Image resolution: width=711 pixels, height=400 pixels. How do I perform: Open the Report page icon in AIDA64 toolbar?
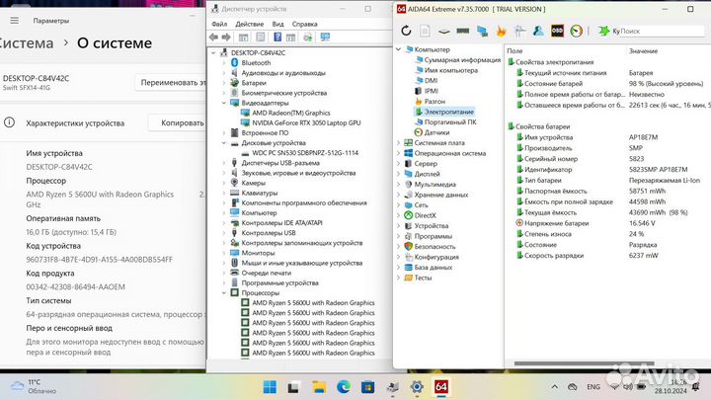(425, 31)
